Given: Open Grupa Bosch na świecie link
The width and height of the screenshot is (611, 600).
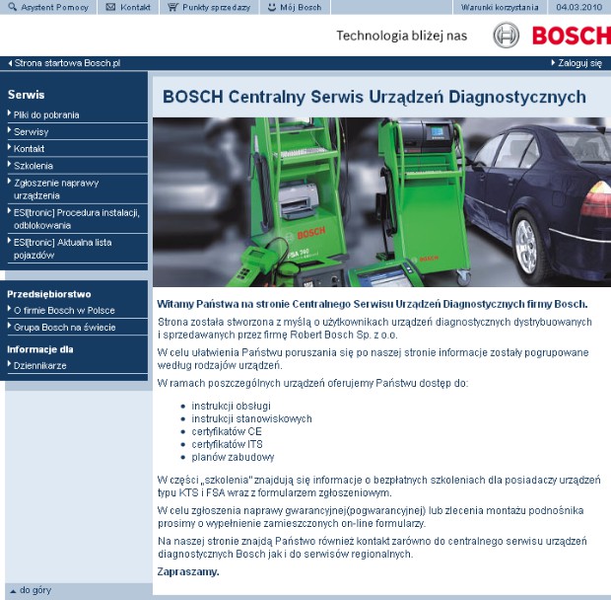Looking at the screenshot, I should coord(65,327).
